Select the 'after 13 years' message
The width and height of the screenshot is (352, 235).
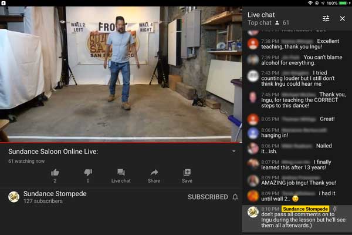click(297, 164)
